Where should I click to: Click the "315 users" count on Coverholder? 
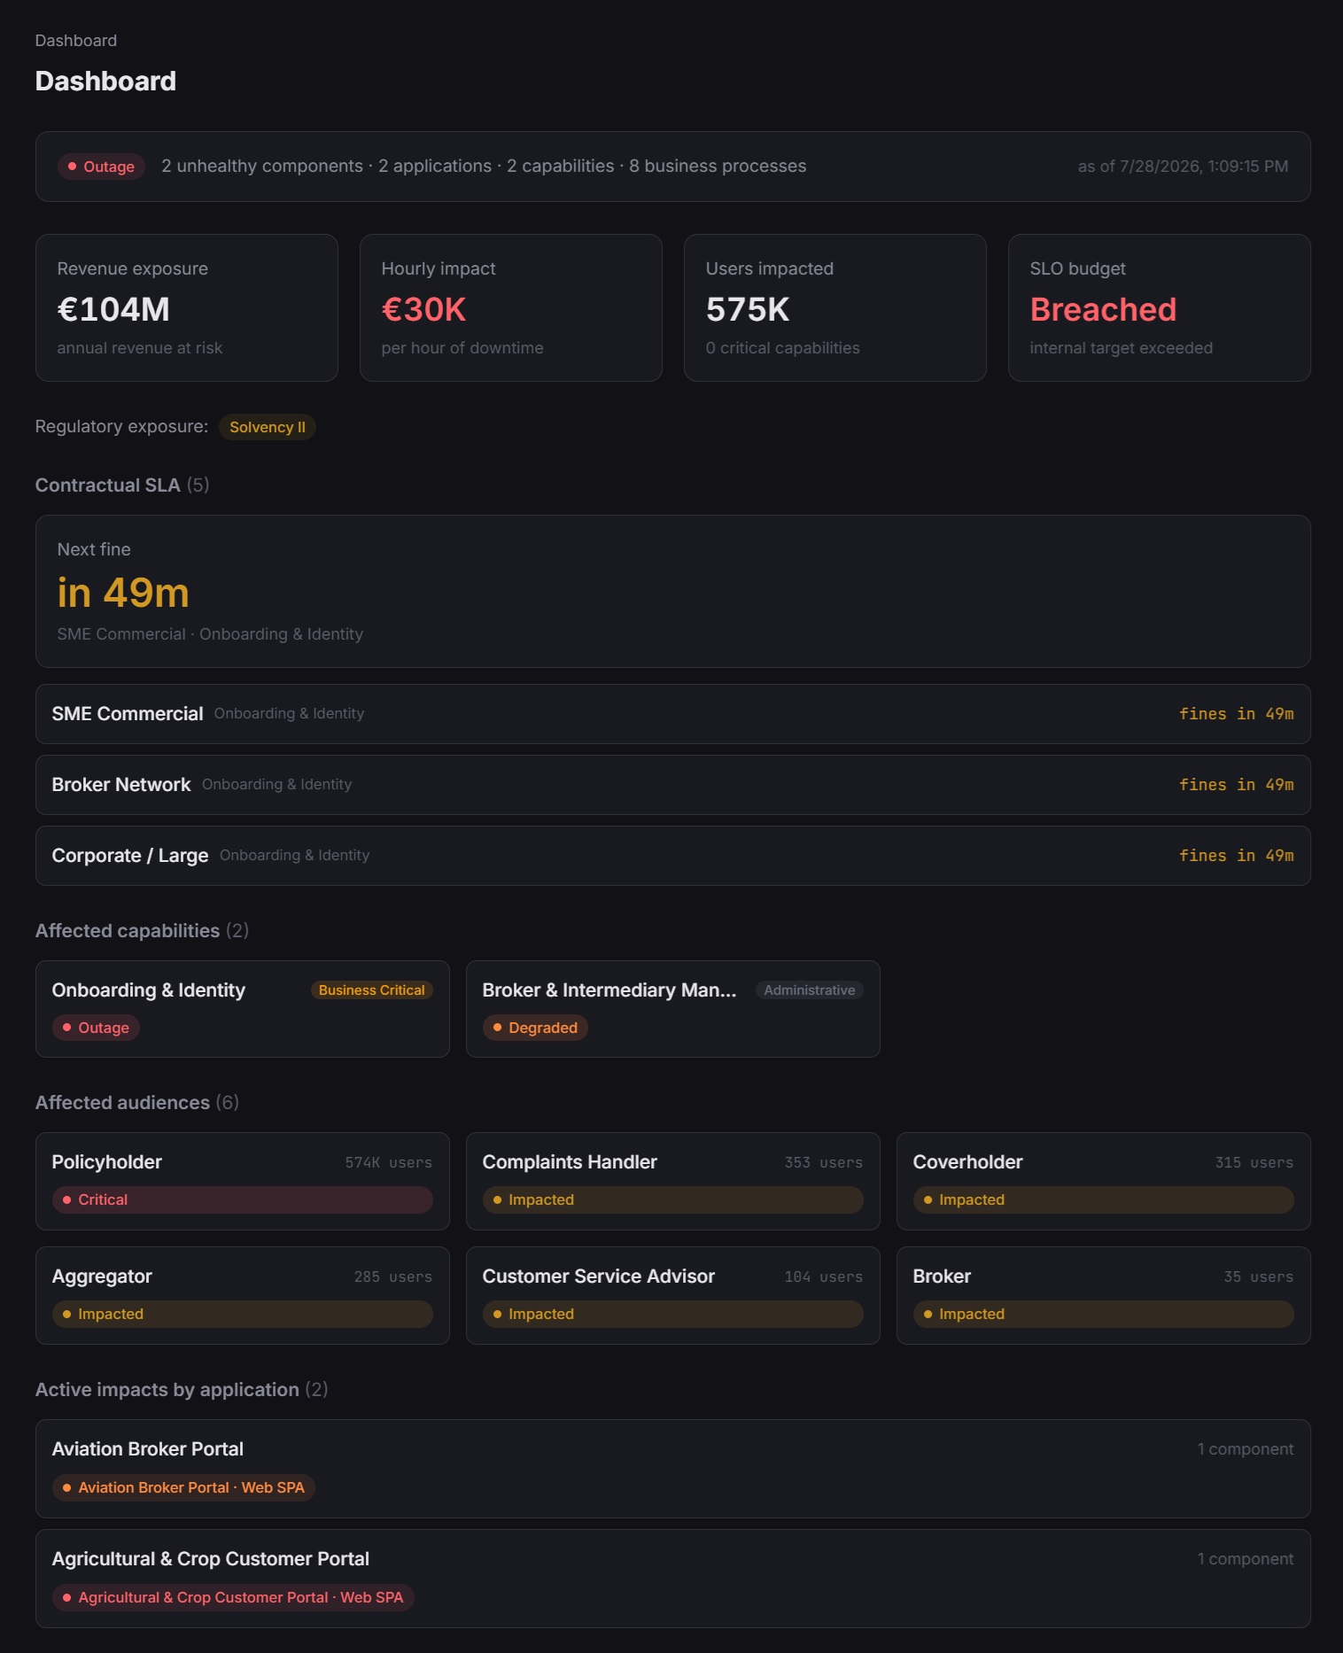point(1254,1162)
